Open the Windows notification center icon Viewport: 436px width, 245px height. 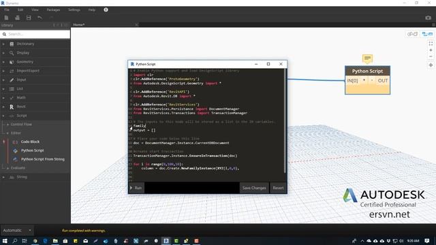427,241
